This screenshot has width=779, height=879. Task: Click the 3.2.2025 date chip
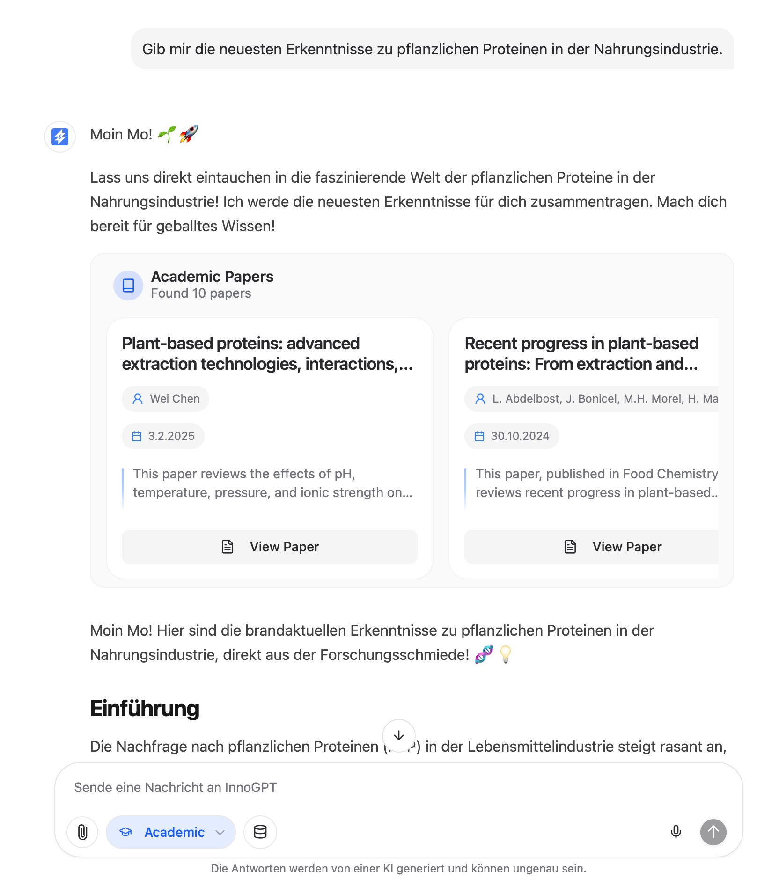163,436
